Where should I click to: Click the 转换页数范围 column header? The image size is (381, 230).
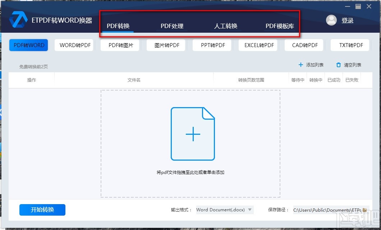tap(251, 80)
